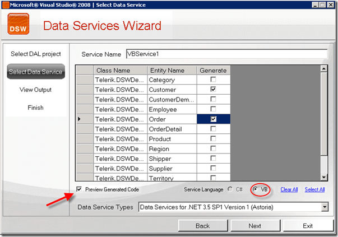The image size is (338, 237).
Task: Check Generate box for OrderDetail
Action: click(x=213, y=129)
